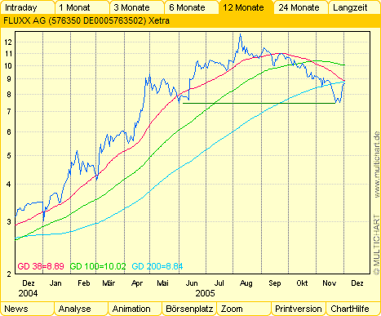Click the Zoom button
This screenshot has height=316, width=381.
point(244,309)
